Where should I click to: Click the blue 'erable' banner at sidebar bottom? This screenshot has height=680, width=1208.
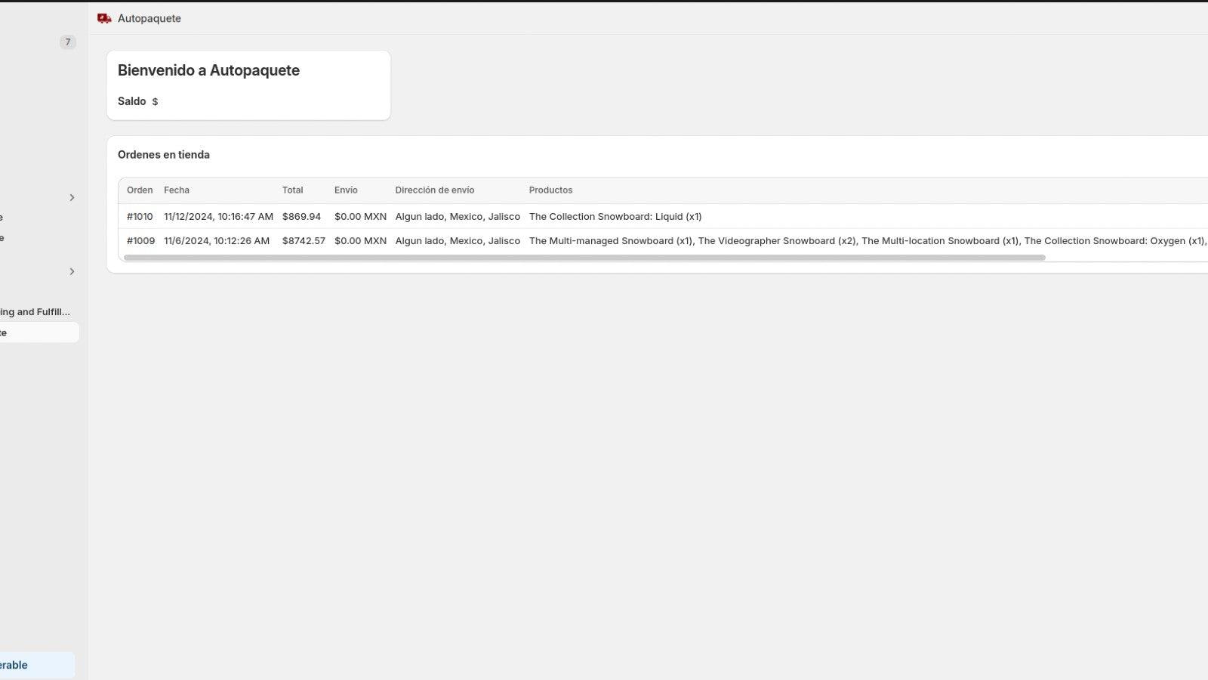point(36,665)
